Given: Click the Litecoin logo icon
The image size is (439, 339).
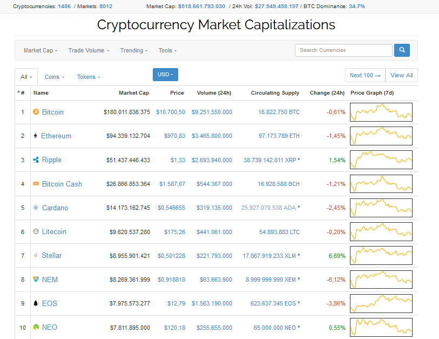Looking at the screenshot, I should (36, 231).
